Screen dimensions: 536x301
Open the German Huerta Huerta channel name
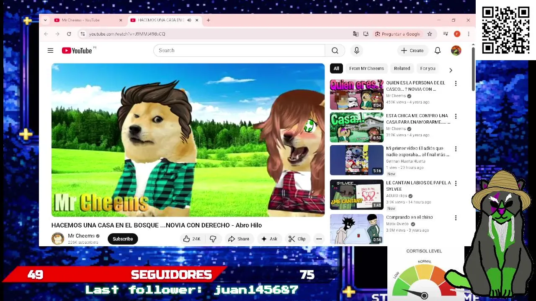(405, 161)
